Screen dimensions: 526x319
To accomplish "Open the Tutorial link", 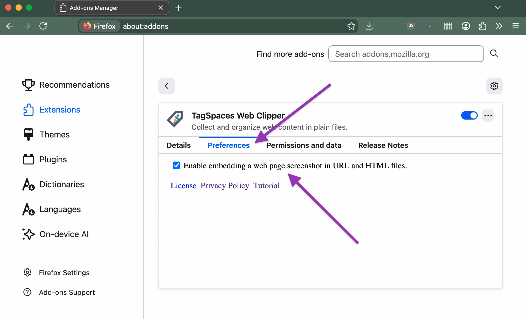I will [266, 185].
